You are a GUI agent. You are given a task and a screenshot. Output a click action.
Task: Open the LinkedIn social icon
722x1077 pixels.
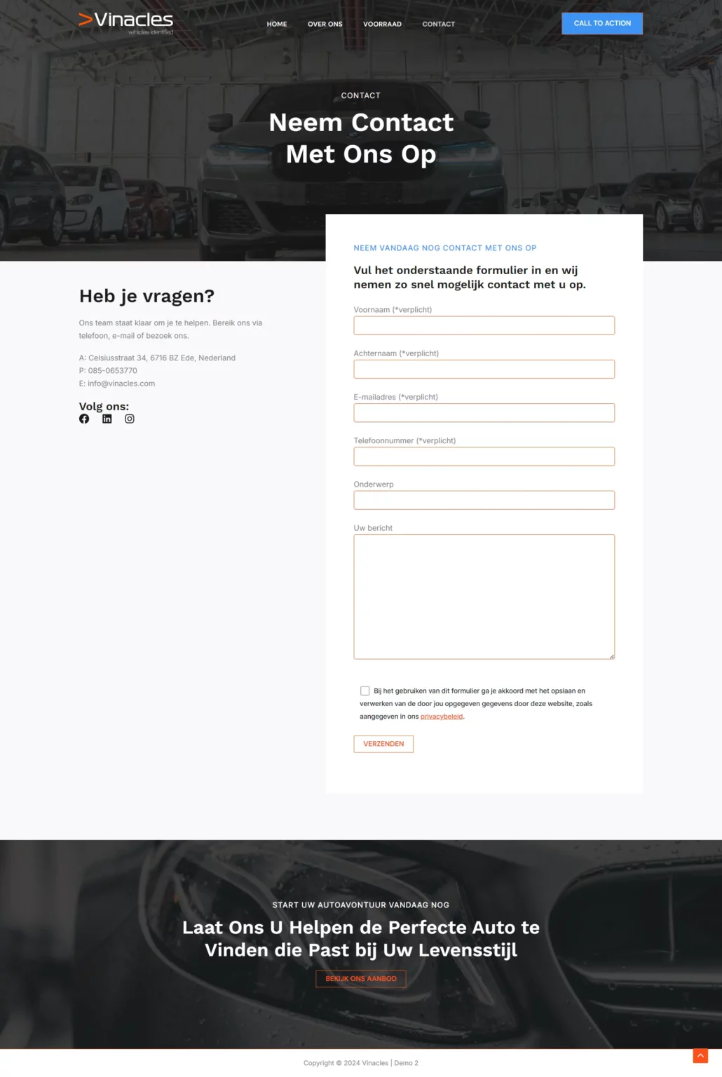click(107, 419)
